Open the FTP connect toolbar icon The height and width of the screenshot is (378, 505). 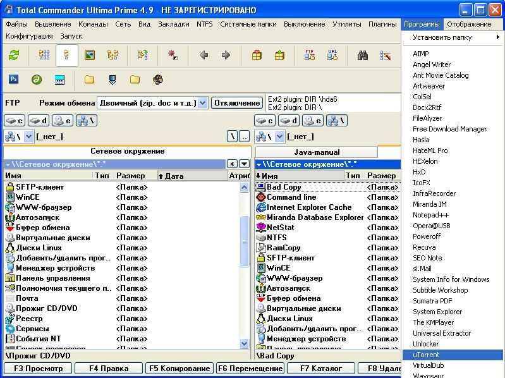[x=310, y=55]
